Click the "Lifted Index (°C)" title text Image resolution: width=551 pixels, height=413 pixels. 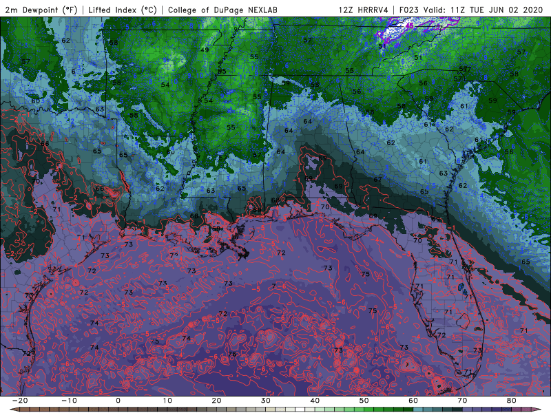123,10
